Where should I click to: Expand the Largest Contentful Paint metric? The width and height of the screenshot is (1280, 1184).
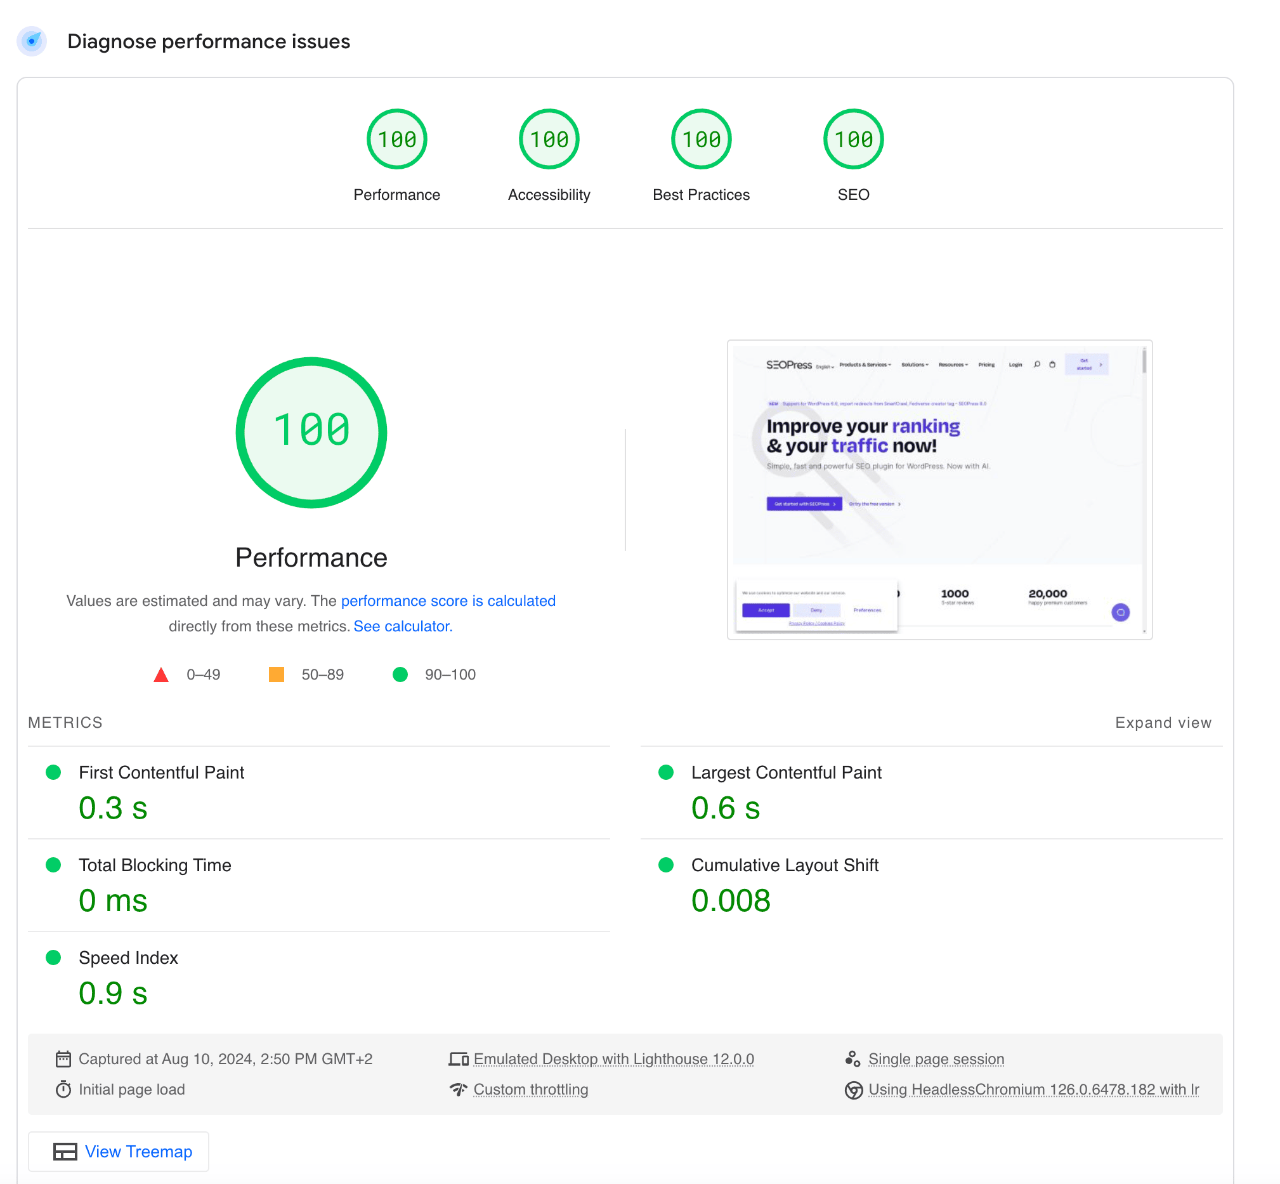(x=786, y=773)
